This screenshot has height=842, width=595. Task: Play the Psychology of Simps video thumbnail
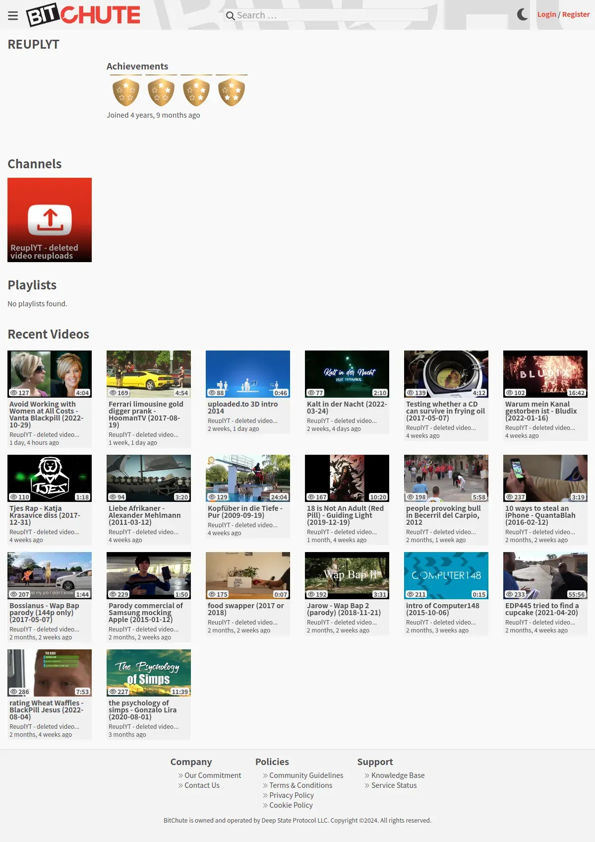click(x=149, y=673)
